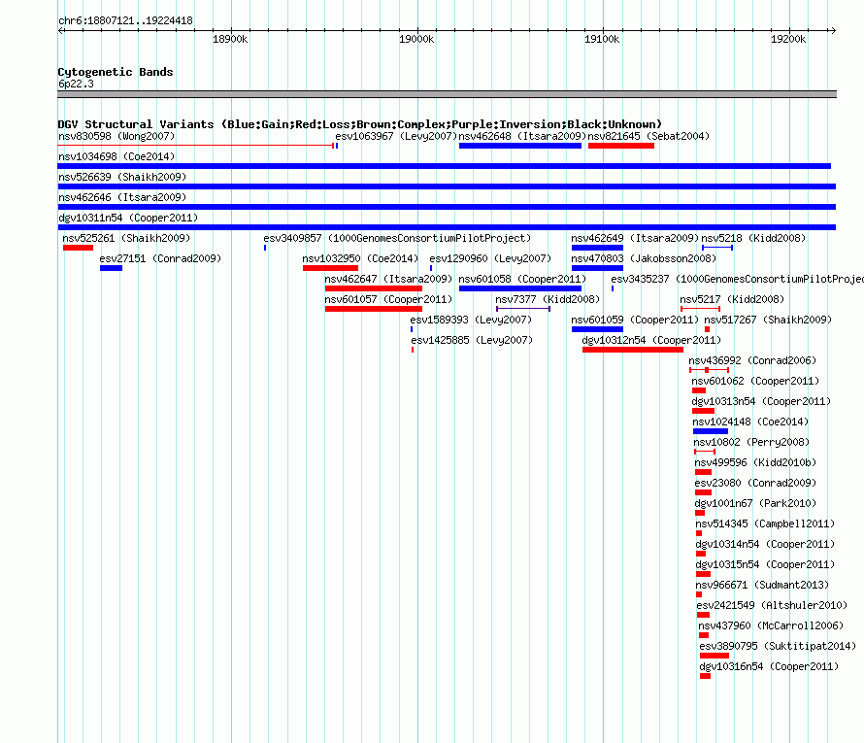This screenshot has width=864, height=743.
Task: Open nsv1024148 (Coe2014) label
Action: [750, 422]
